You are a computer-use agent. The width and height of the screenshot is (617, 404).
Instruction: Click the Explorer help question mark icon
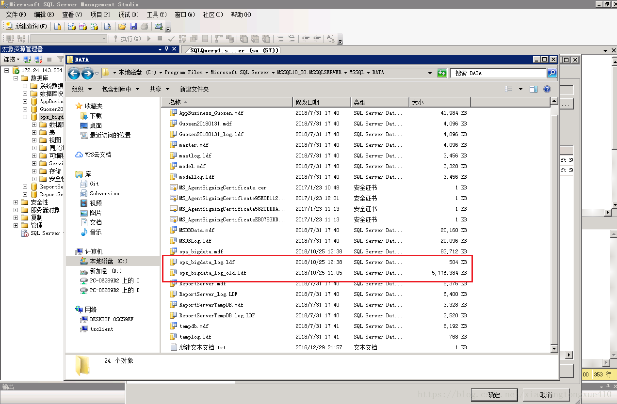(547, 89)
